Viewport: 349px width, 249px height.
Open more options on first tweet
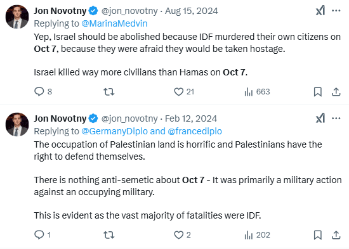coord(336,11)
